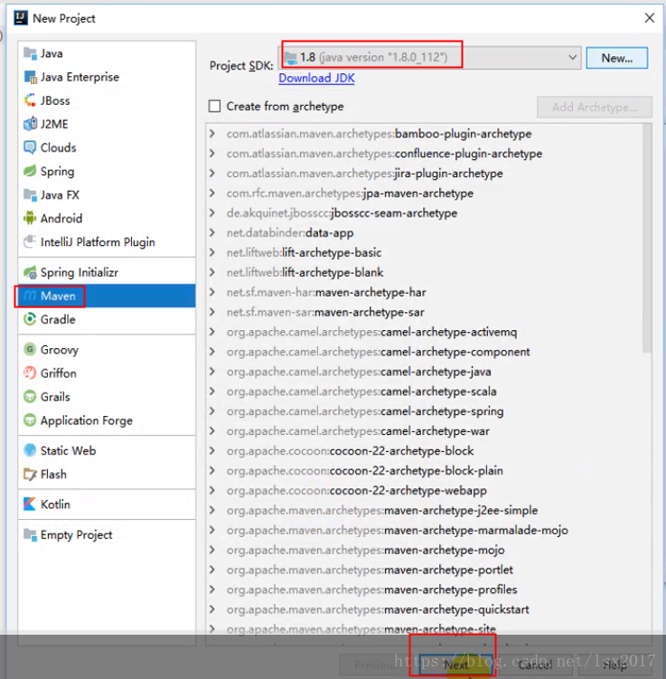Click the JBoss icon

(30, 100)
